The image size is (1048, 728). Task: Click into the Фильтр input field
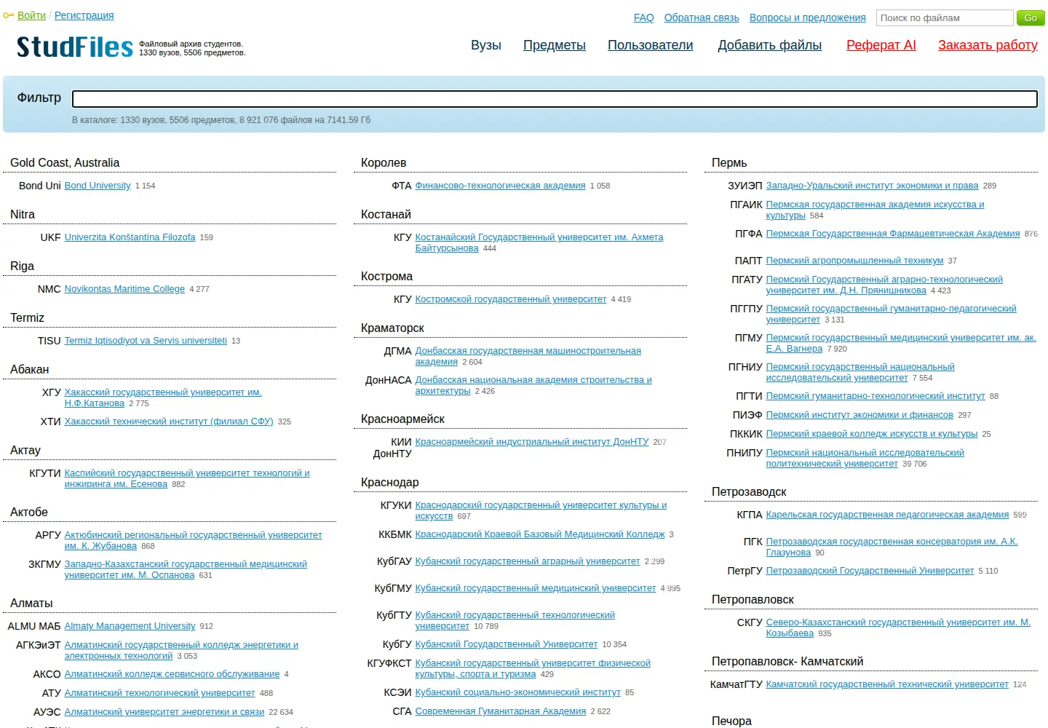click(x=555, y=99)
